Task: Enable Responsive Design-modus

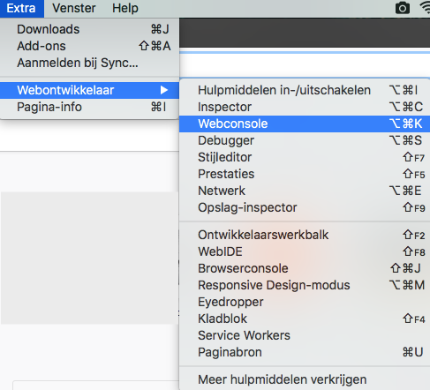Action: click(305, 285)
